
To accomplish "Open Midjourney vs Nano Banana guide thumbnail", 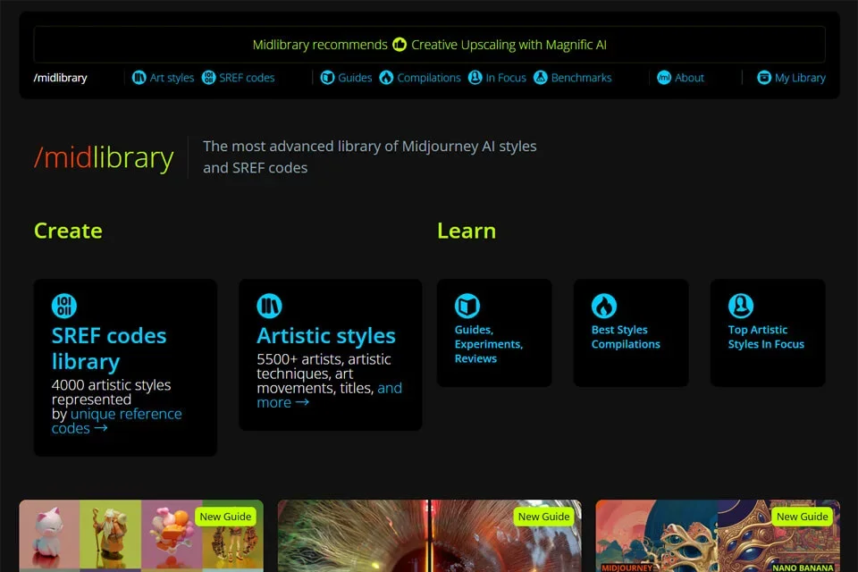I will [x=718, y=535].
